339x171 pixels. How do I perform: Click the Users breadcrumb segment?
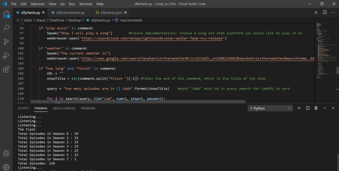28,20
